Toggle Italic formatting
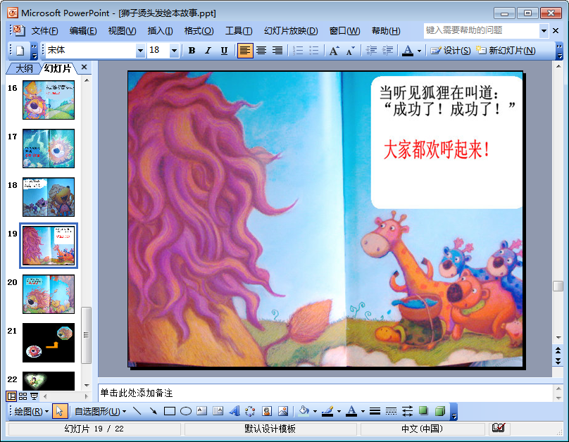The image size is (569, 442). tap(208, 51)
